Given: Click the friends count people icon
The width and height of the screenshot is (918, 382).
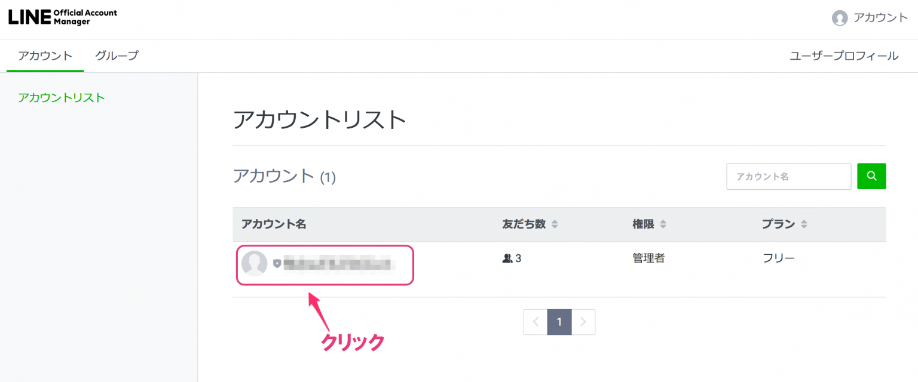Looking at the screenshot, I should coord(507,258).
